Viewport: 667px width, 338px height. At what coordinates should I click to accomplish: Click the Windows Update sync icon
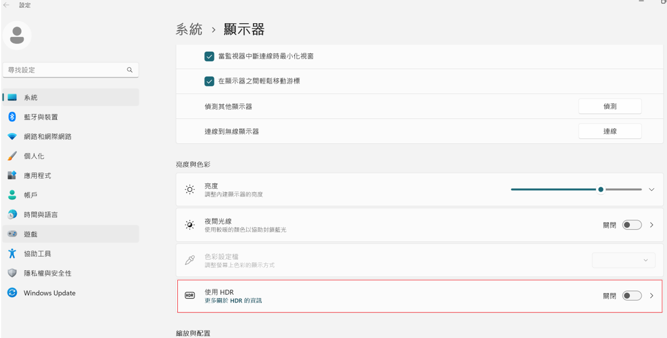[x=12, y=293]
